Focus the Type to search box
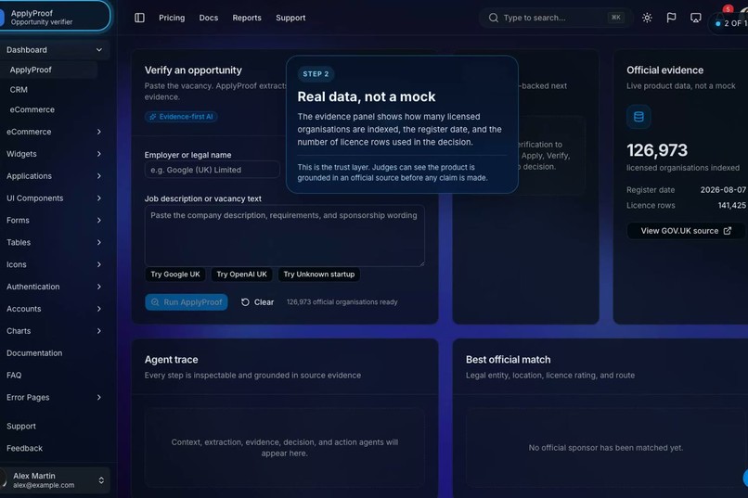 [556, 18]
